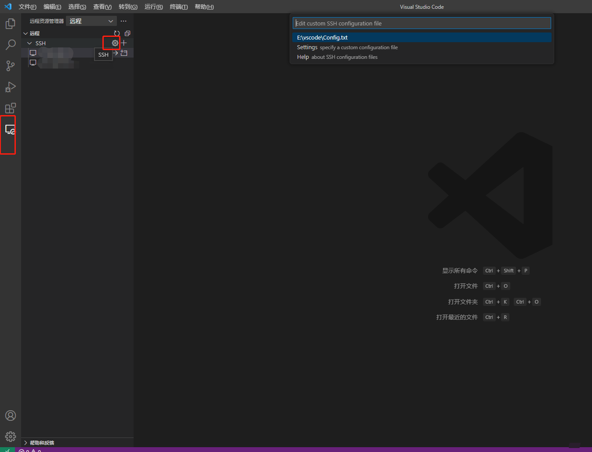The image size is (592, 452).
Task: Open SSH config via the gear icon
Action: (x=115, y=43)
